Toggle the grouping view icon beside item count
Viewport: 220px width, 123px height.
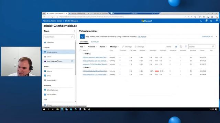(x=176, y=46)
